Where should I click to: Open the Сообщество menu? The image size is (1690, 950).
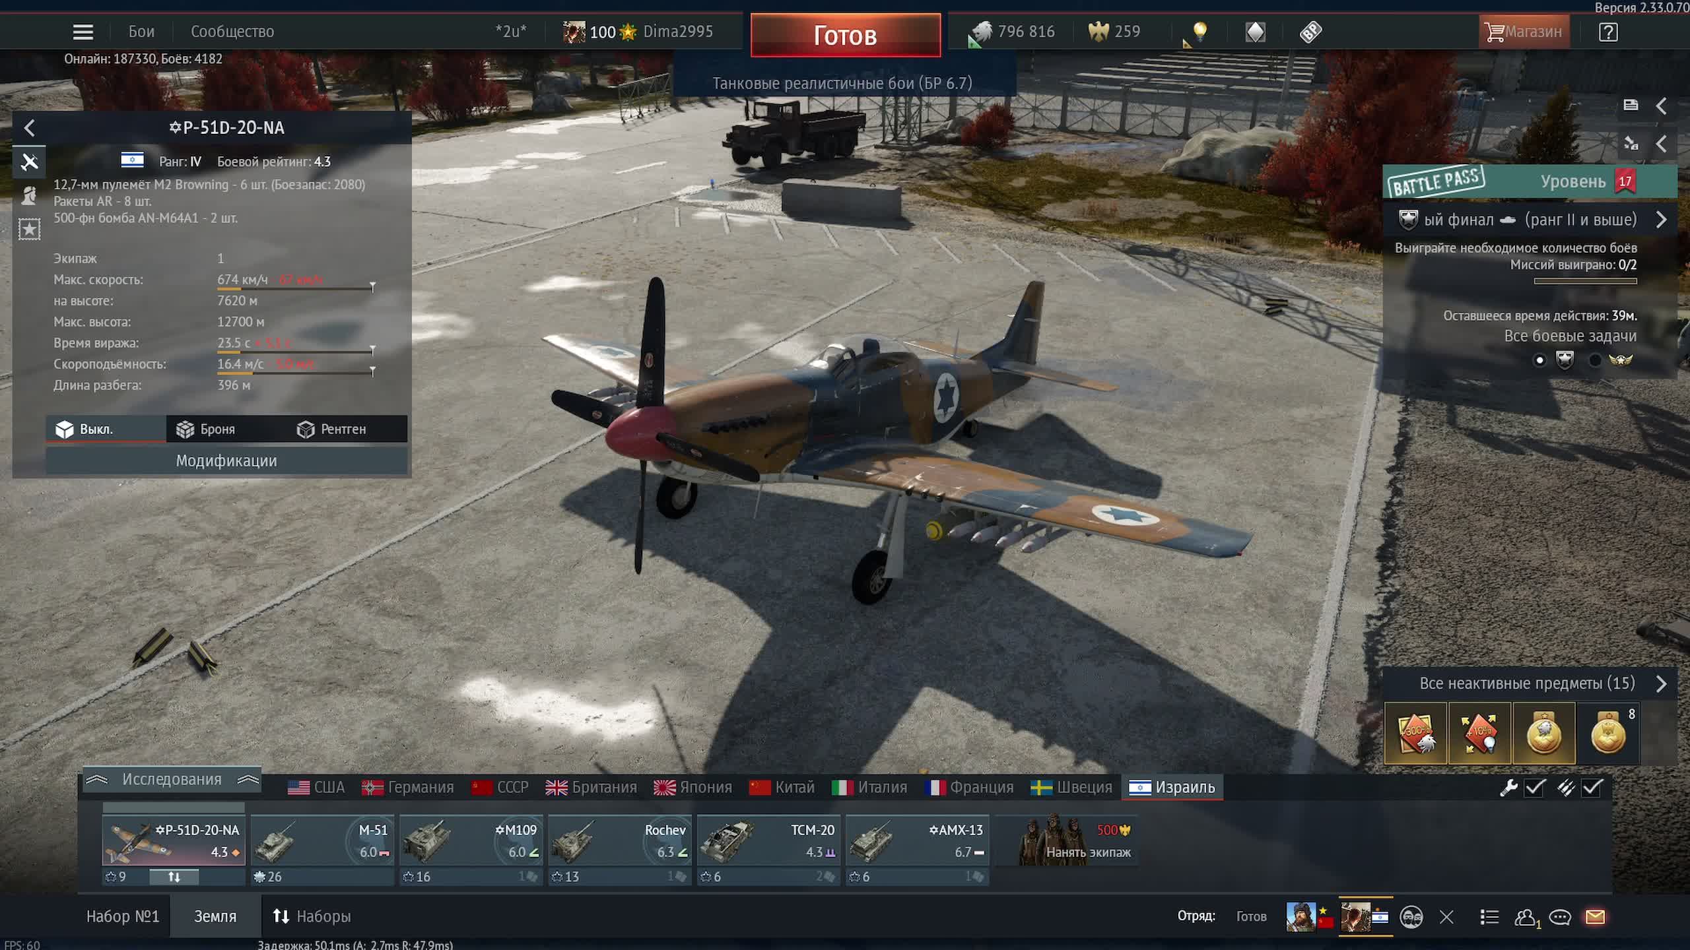tap(232, 32)
